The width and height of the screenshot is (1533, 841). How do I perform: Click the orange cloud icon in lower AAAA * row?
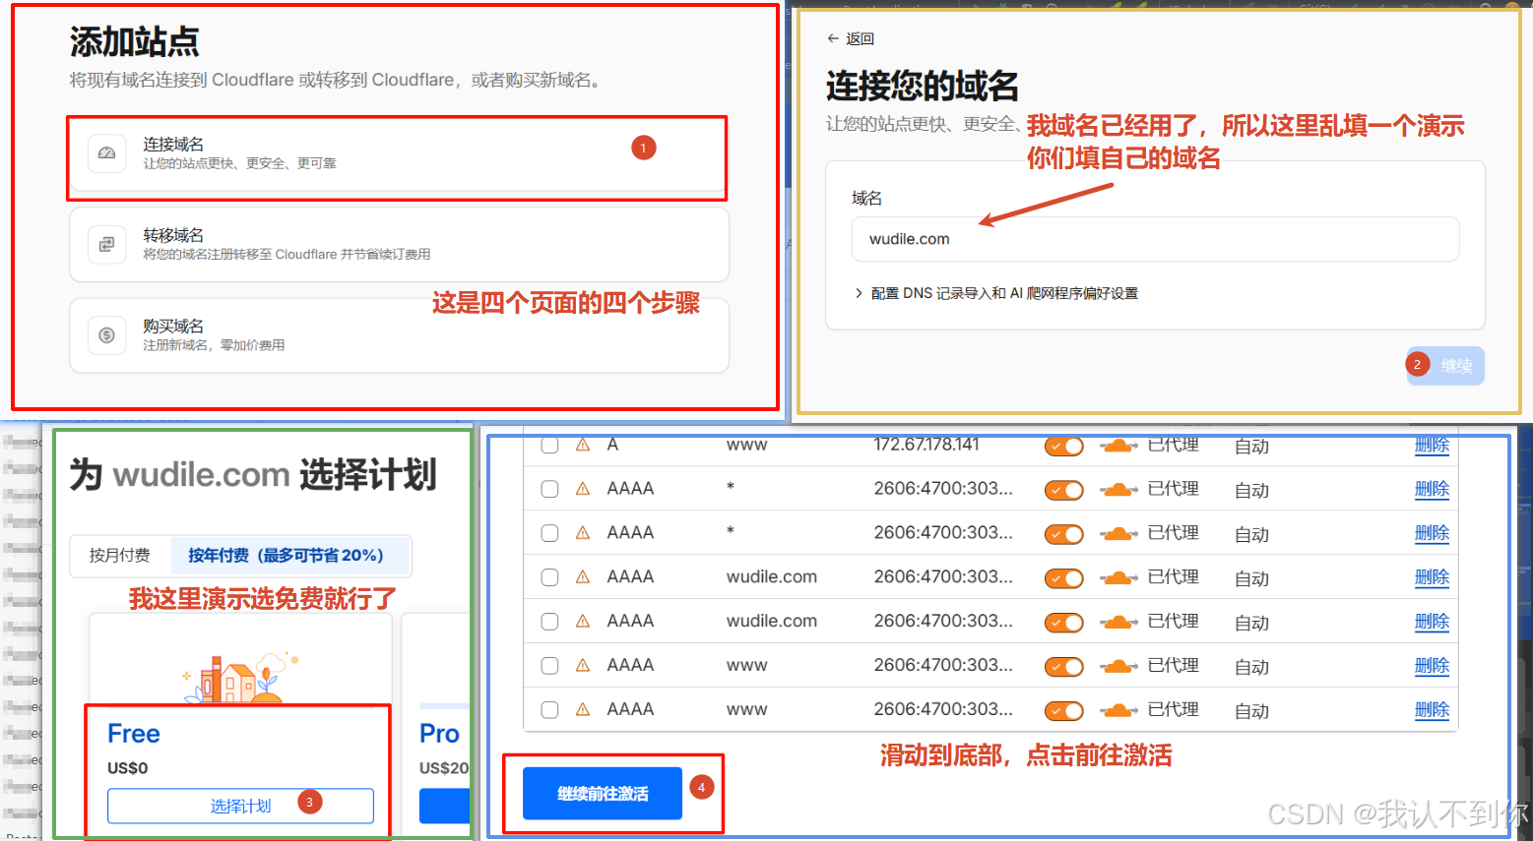[1118, 534]
